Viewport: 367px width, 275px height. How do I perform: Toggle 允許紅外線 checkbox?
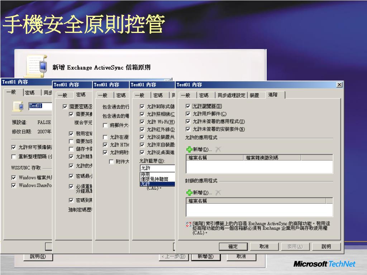point(142,130)
